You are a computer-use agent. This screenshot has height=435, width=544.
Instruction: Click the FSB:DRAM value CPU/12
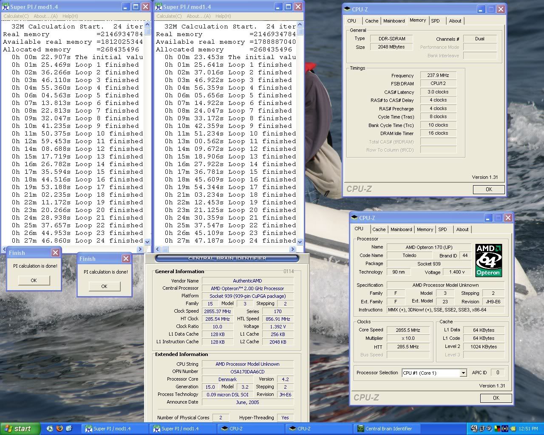438,84
